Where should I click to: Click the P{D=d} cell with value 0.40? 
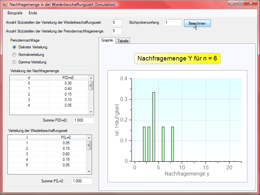point(68,89)
